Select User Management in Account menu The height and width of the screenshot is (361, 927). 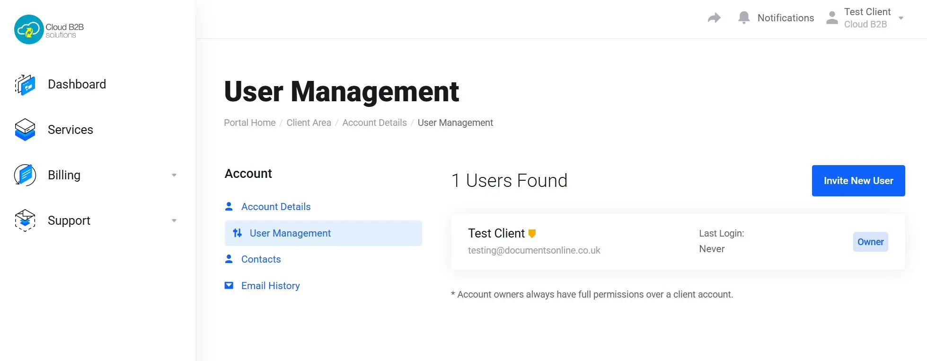click(x=323, y=233)
